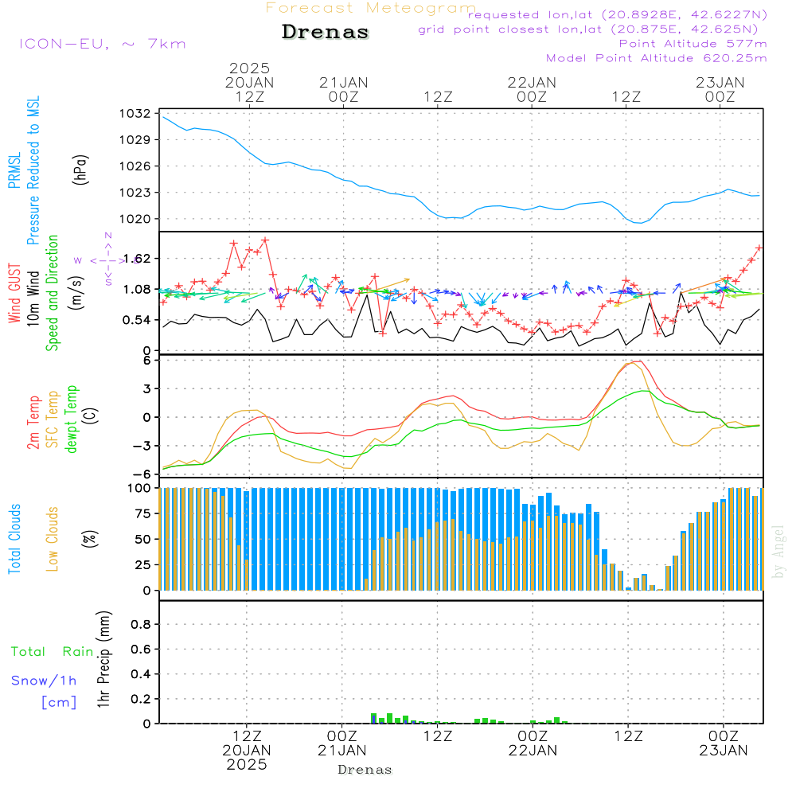Click the 'Pressure Reduced to MSL' label
This screenshot has width=796, height=796.
(x=33, y=170)
